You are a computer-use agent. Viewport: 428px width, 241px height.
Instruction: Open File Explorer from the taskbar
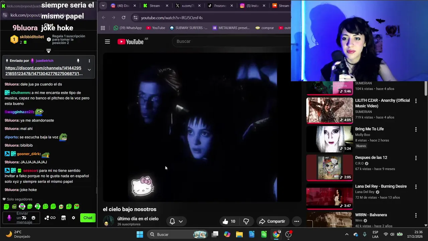pyautogui.click(x=239, y=234)
